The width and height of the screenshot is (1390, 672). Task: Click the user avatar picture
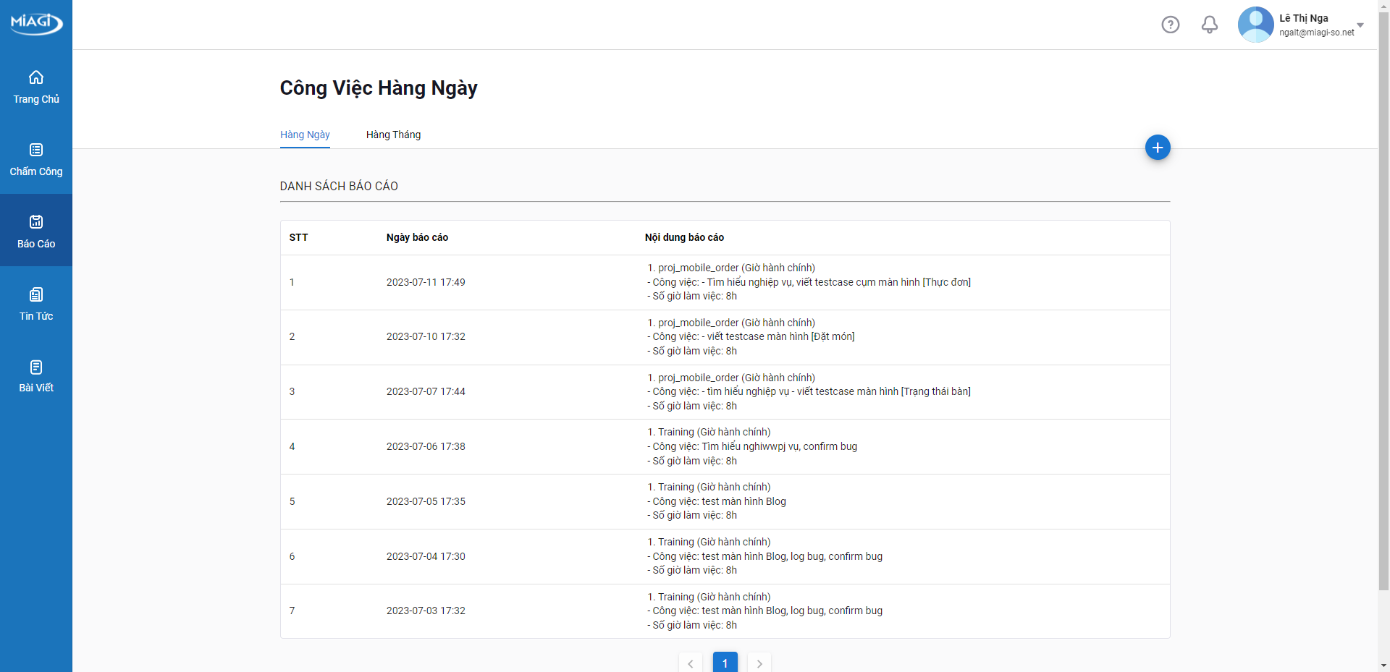point(1255,25)
